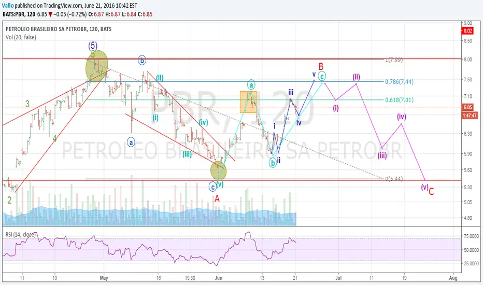
Task: Click the red C wave label
Action: click(431, 191)
